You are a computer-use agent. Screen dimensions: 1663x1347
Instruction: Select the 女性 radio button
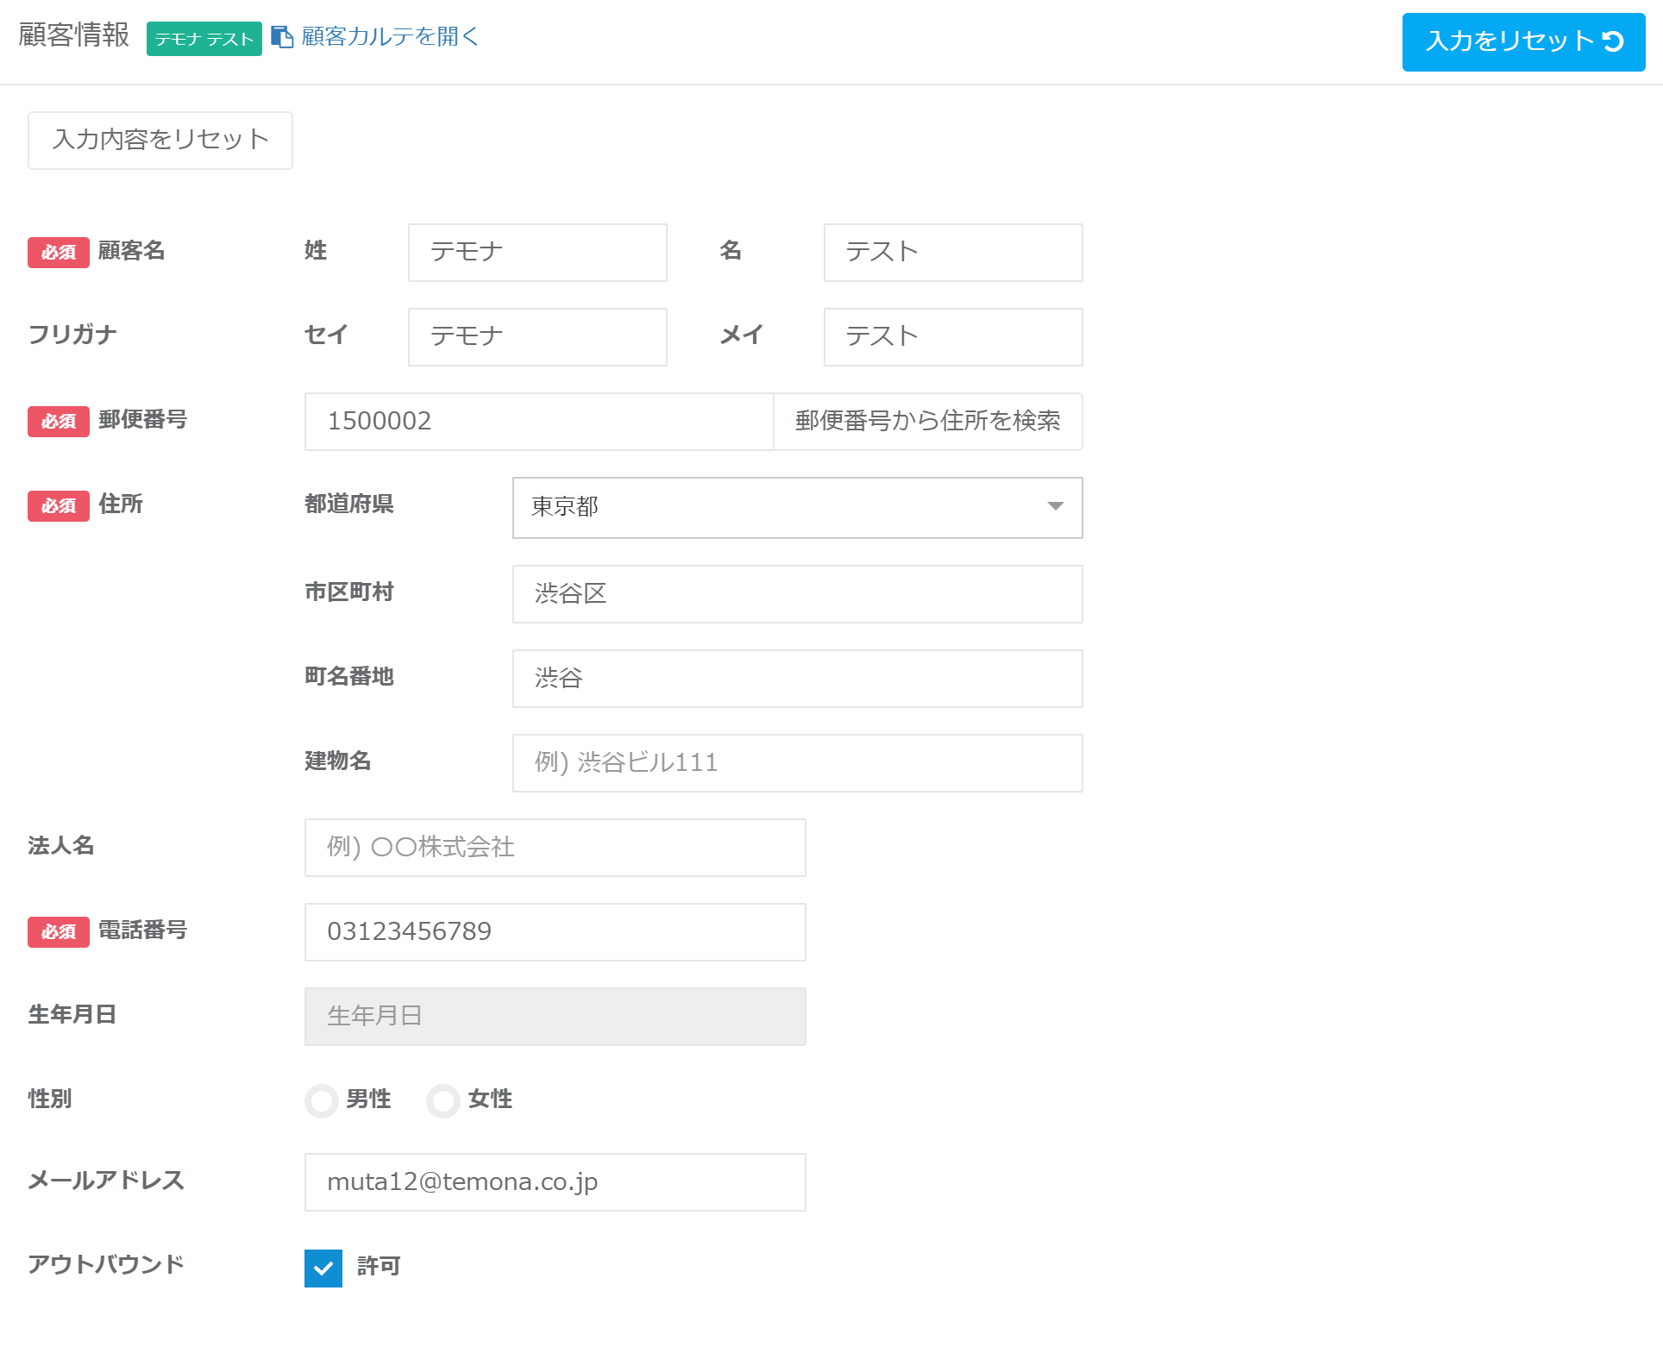[x=443, y=1100]
